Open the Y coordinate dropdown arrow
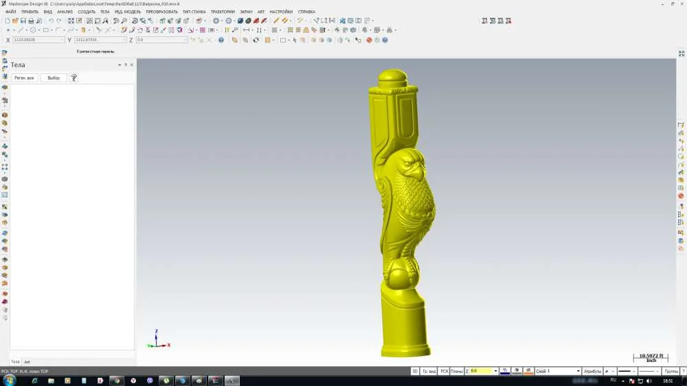The height and width of the screenshot is (386, 687). coord(124,40)
